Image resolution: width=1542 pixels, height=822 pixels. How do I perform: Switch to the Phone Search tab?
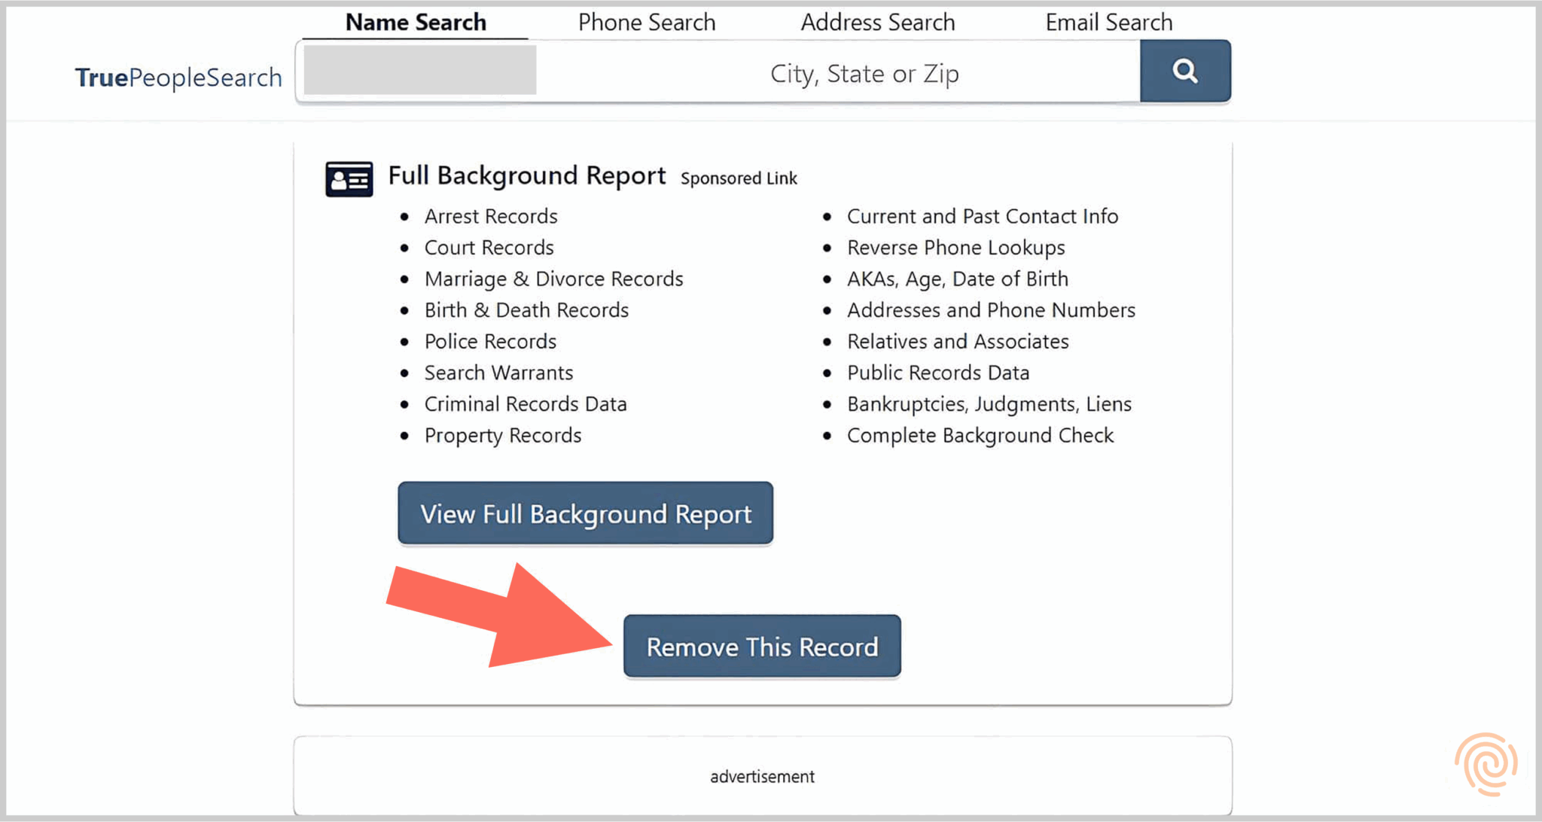tap(646, 22)
